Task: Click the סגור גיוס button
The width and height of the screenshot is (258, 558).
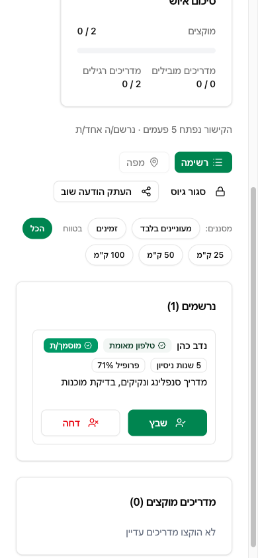Action: click(198, 192)
